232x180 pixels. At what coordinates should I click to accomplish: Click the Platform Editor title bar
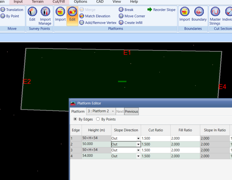pyautogui.click(x=151, y=103)
